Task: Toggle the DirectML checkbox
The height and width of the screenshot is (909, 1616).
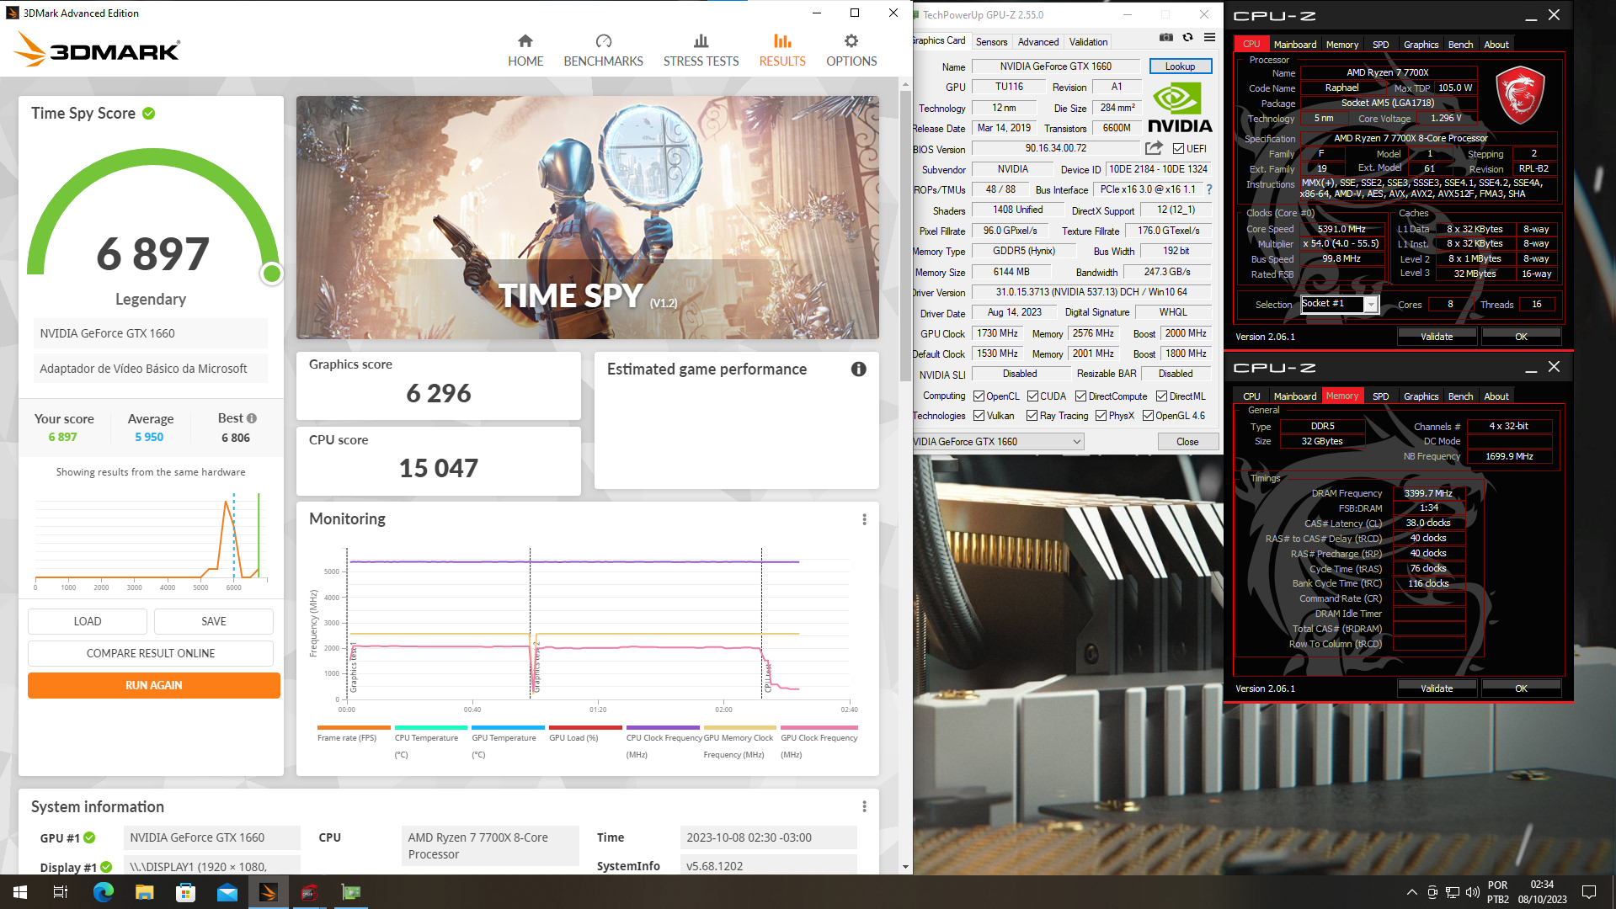Action: [x=1161, y=396]
